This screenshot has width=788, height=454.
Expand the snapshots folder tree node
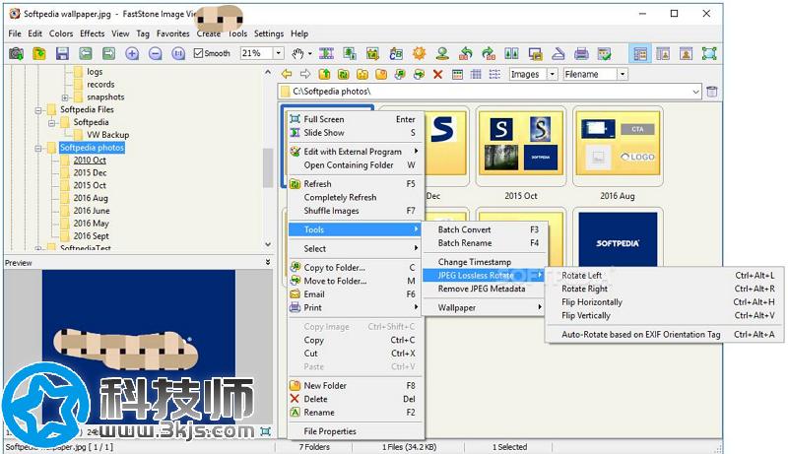(65, 97)
